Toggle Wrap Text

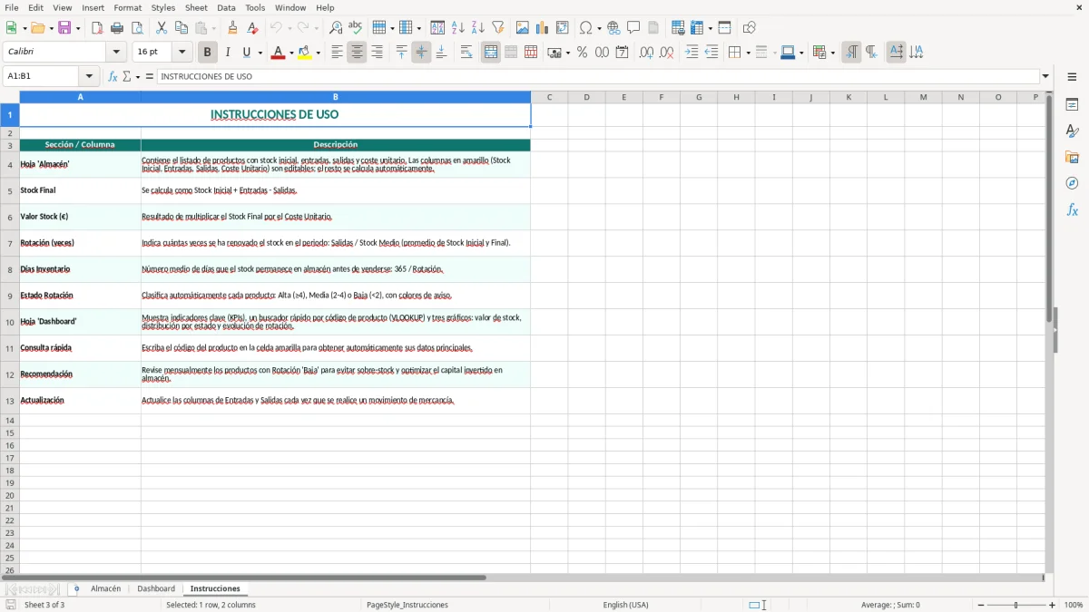click(466, 53)
